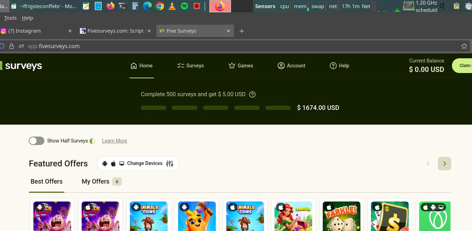Open the site Help page
The image size is (472, 231).
coord(339,66)
